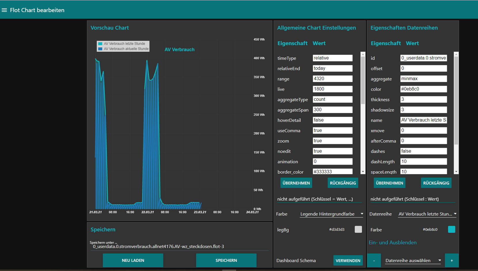Click the plus button to add data series
Viewport: 478px width, 271px height.
click(452, 260)
